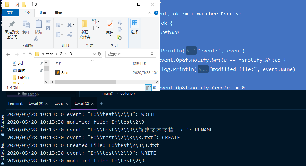The image size is (306, 166).
Task: Collapse the ribbon with the chevron
Action: [150, 13]
